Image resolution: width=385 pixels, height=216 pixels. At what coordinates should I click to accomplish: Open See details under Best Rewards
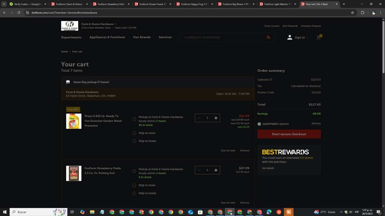268,168
